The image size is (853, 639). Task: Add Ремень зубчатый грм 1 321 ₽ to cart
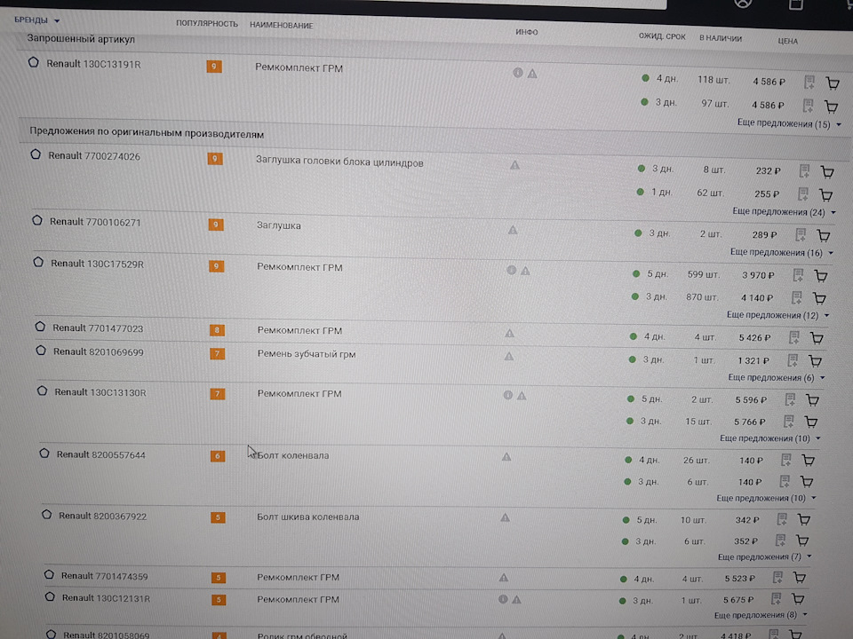(815, 361)
